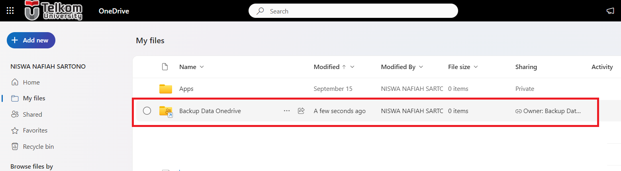Click the Telkom University logo

[x=53, y=10]
